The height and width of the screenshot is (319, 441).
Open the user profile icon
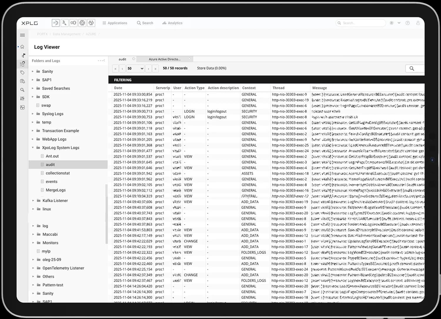(418, 23)
